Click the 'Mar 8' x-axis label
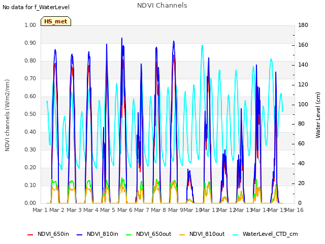 158,210
